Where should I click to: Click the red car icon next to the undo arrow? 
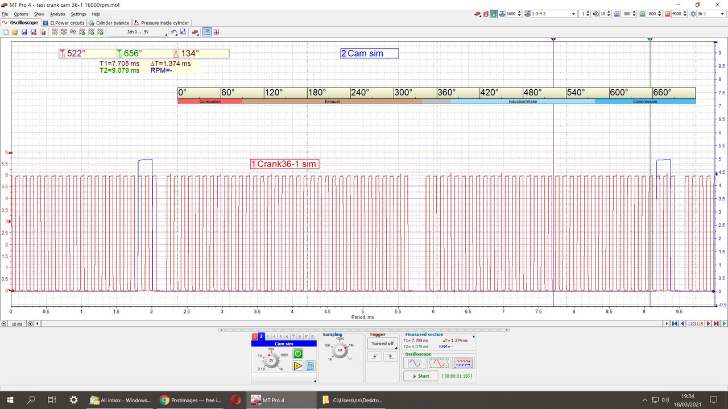tap(195, 32)
